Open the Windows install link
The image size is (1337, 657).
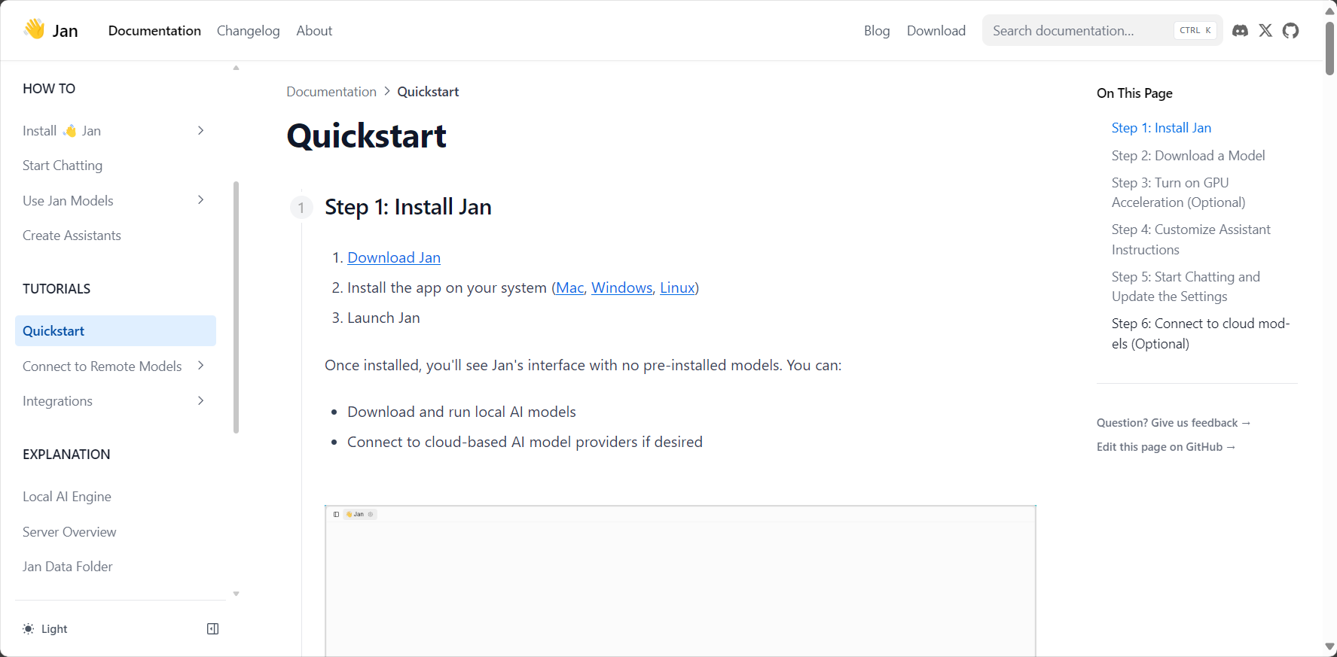pyautogui.click(x=622, y=287)
